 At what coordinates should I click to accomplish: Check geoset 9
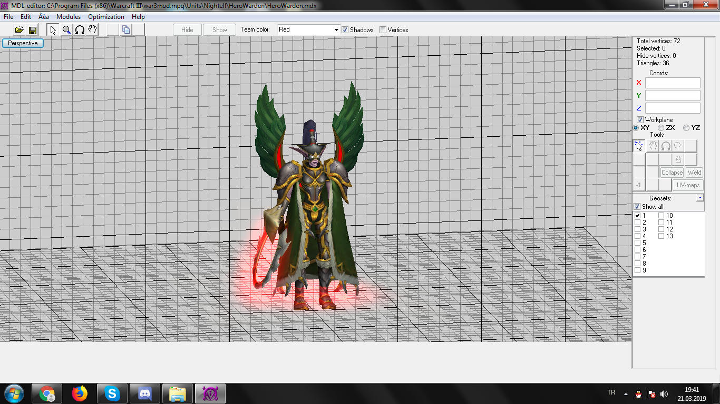point(638,270)
